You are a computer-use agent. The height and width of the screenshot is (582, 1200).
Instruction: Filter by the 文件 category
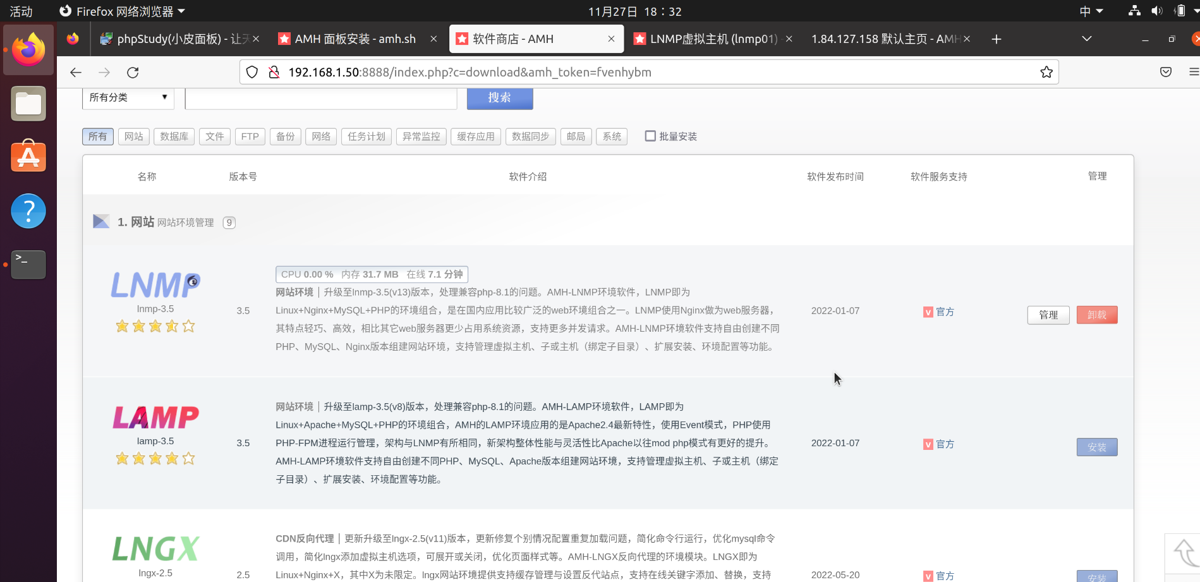(x=215, y=136)
